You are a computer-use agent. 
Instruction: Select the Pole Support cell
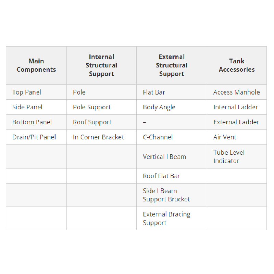(x=92, y=107)
